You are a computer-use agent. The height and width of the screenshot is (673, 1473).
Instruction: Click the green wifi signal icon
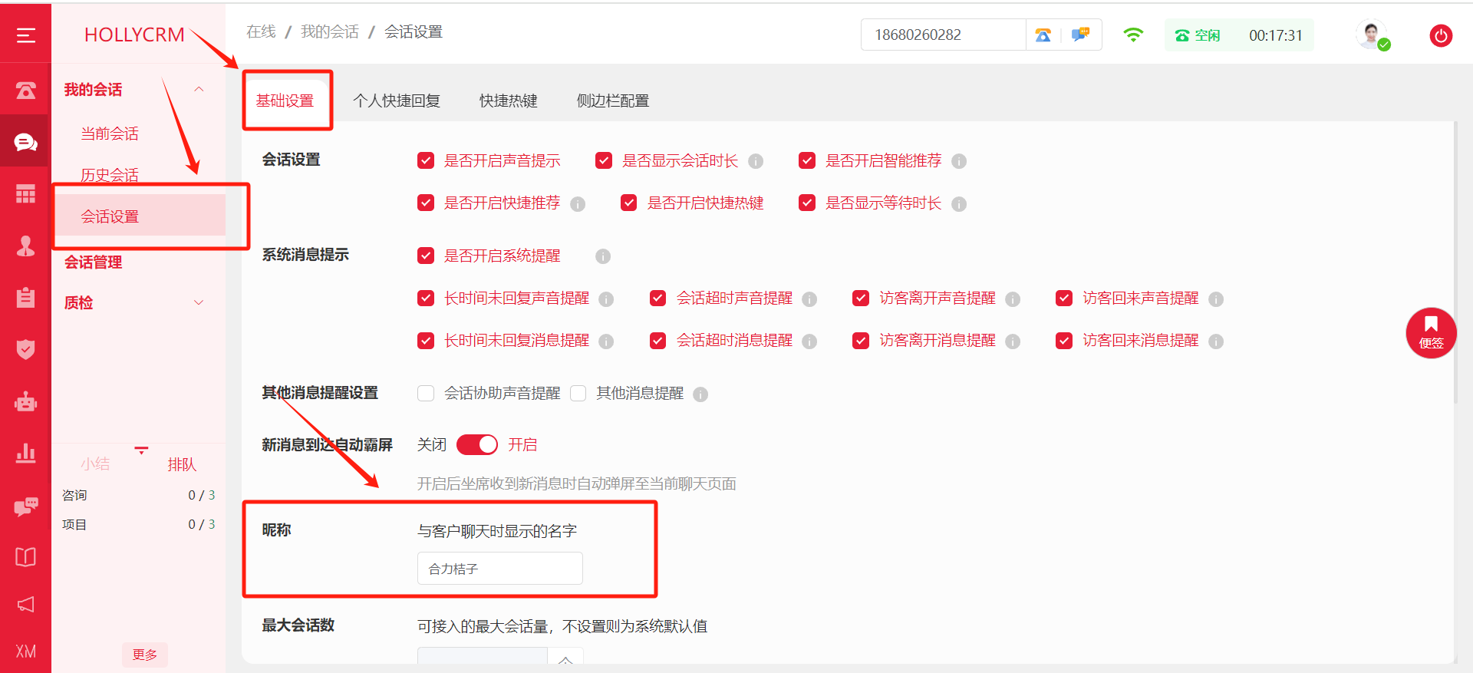1133,35
